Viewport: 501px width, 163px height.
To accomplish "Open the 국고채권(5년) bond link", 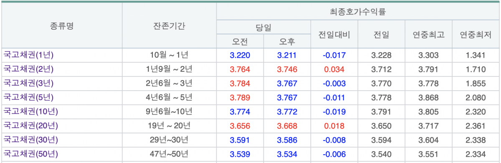I will pyautogui.click(x=29, y=97).
